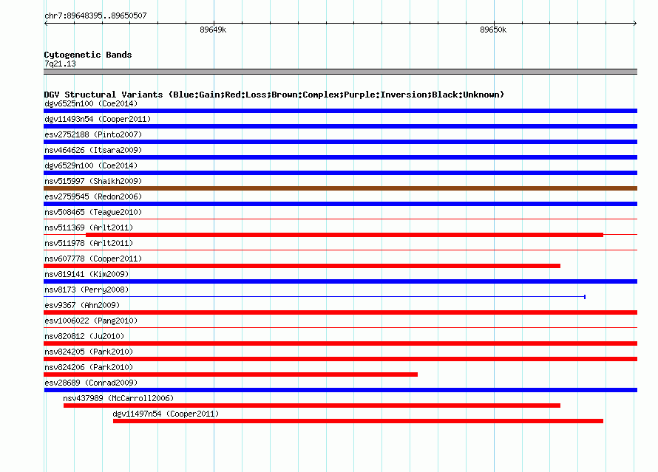
Task: Open nsv508465 (Teague2010) label
Action: tap(93, 212)
